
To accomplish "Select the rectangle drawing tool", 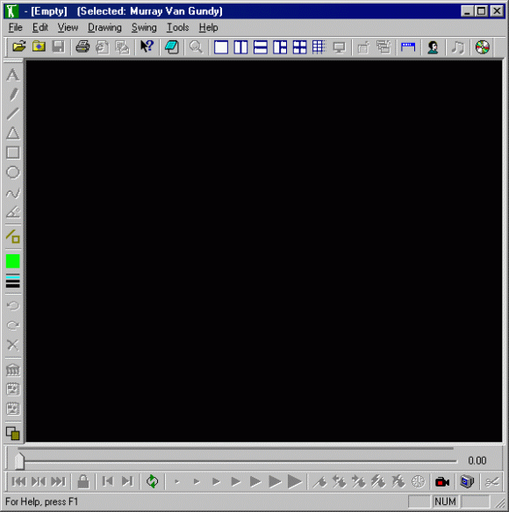I will [x=13, y=153].
